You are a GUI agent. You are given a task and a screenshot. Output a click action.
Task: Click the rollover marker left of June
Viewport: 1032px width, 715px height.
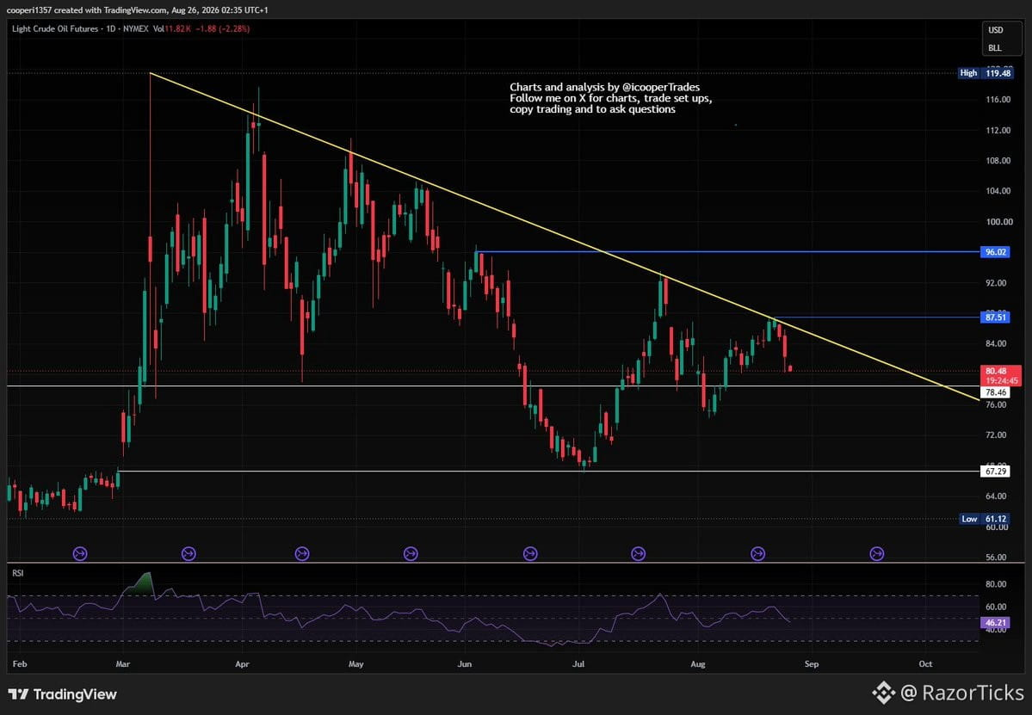click(x=411, y=554)
